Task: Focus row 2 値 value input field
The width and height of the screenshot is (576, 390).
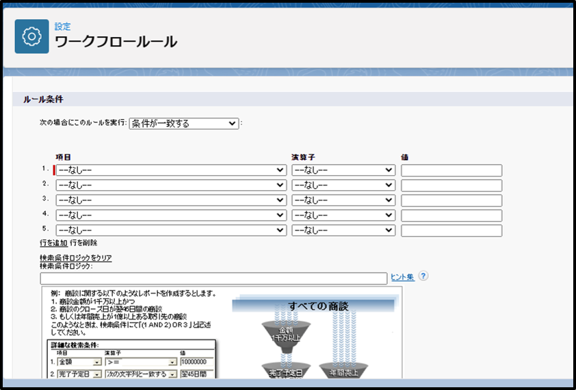Action: click(x=451, y=185)
